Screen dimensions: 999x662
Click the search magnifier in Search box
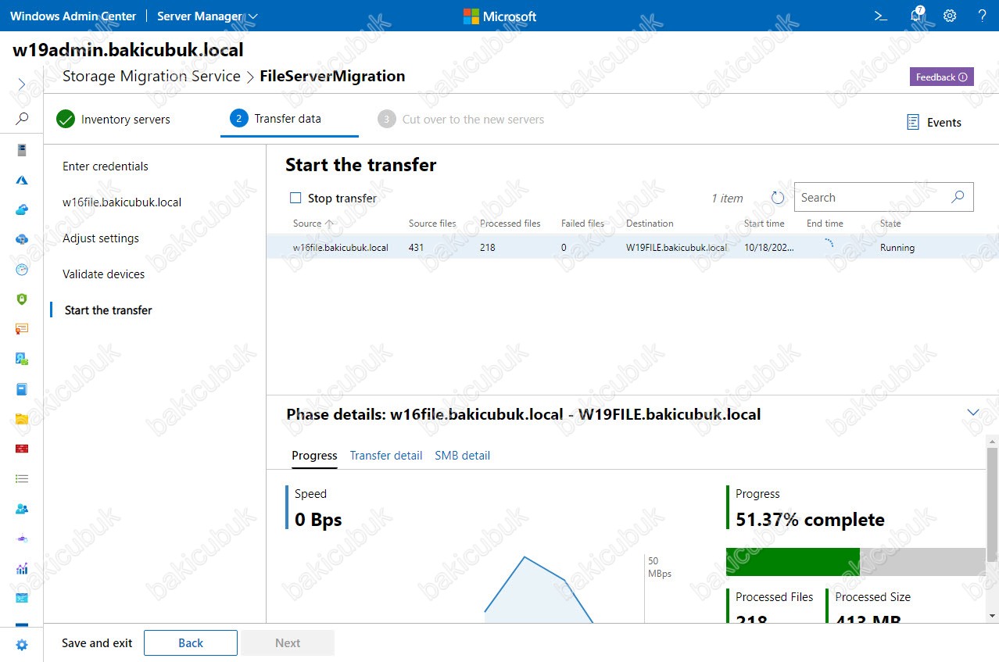[958, 198]
